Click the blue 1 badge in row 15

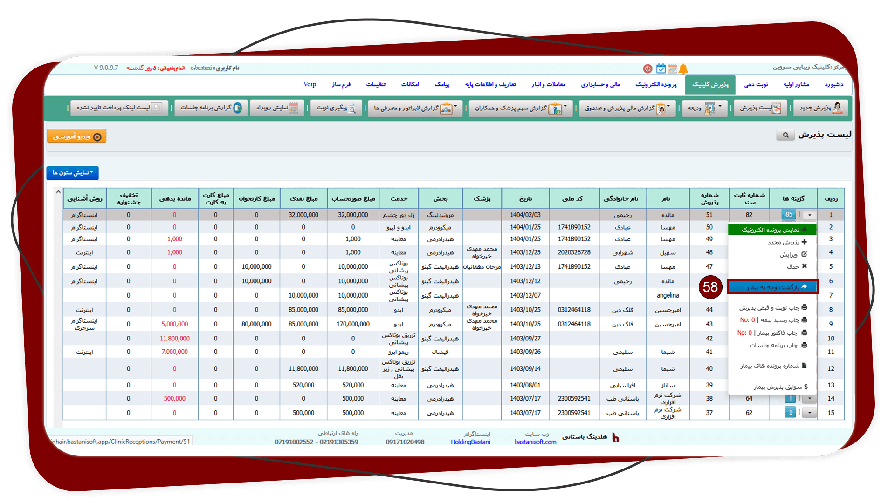tap(790, 413)
